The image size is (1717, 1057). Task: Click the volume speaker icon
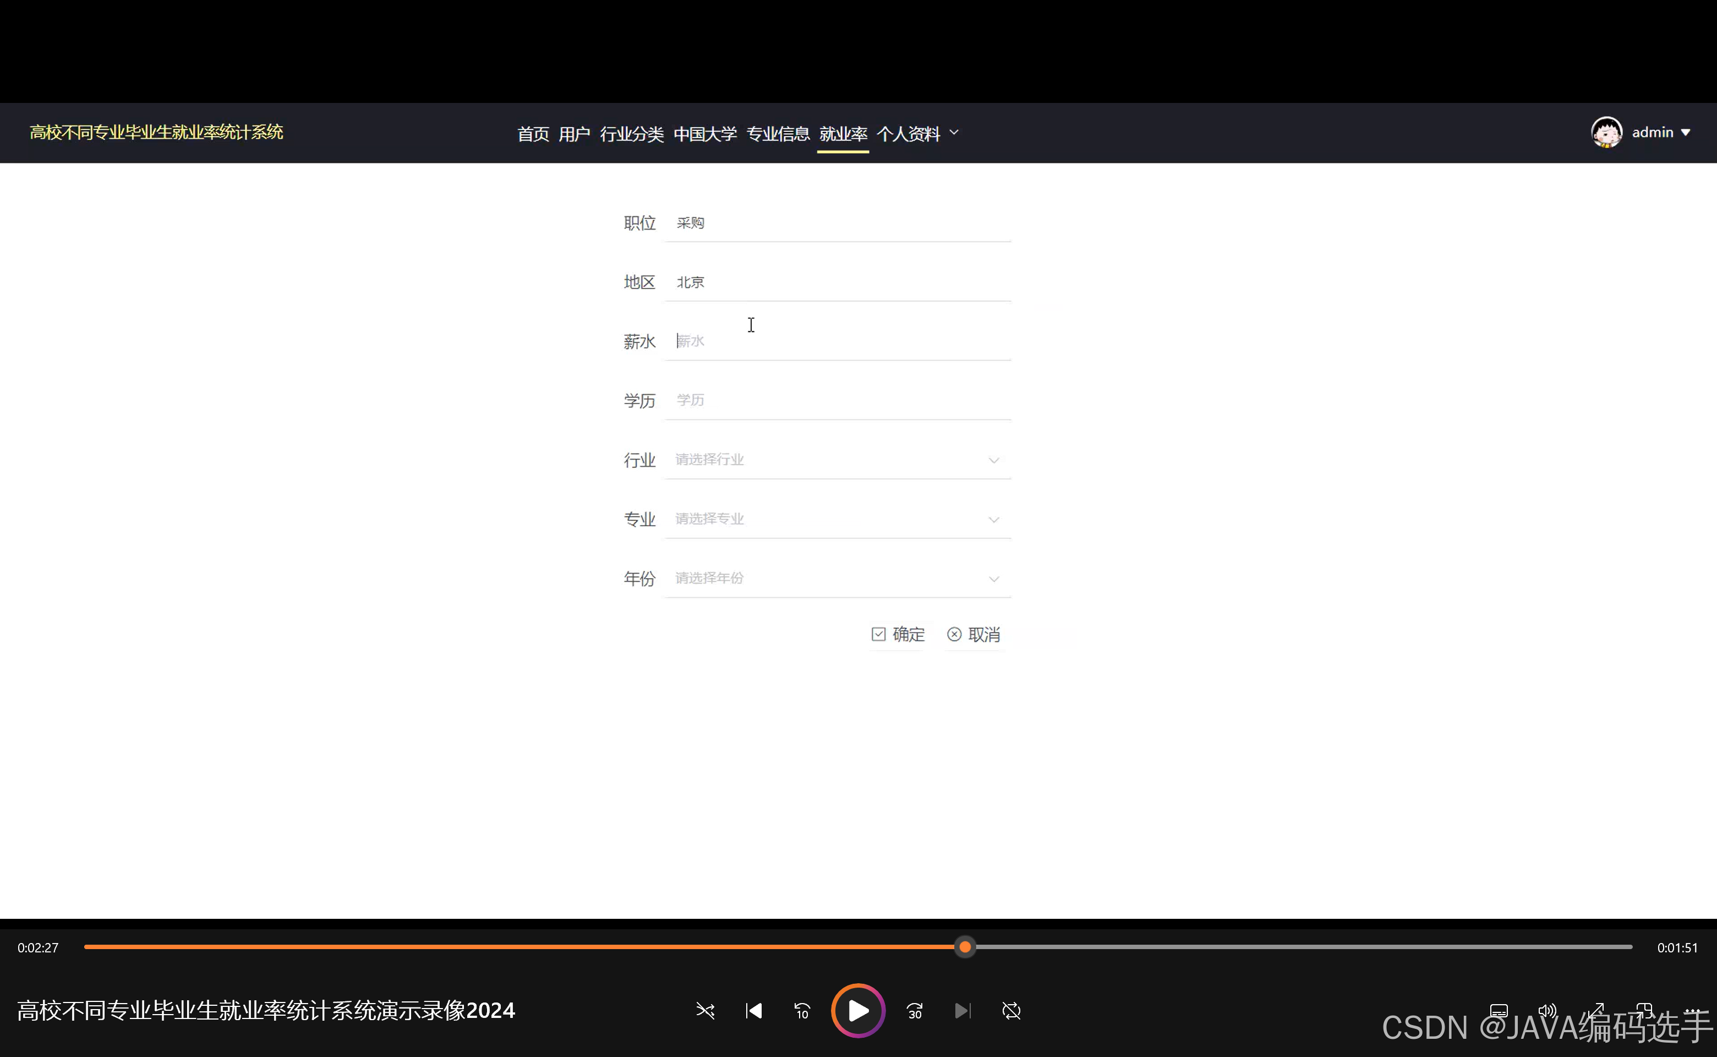[x=1547, y=1011]
